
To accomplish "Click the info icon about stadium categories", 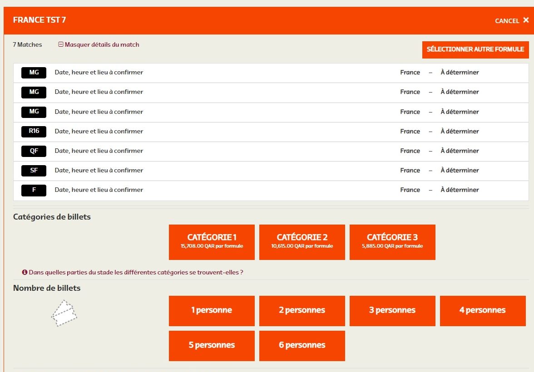I will tap(25, 273).
